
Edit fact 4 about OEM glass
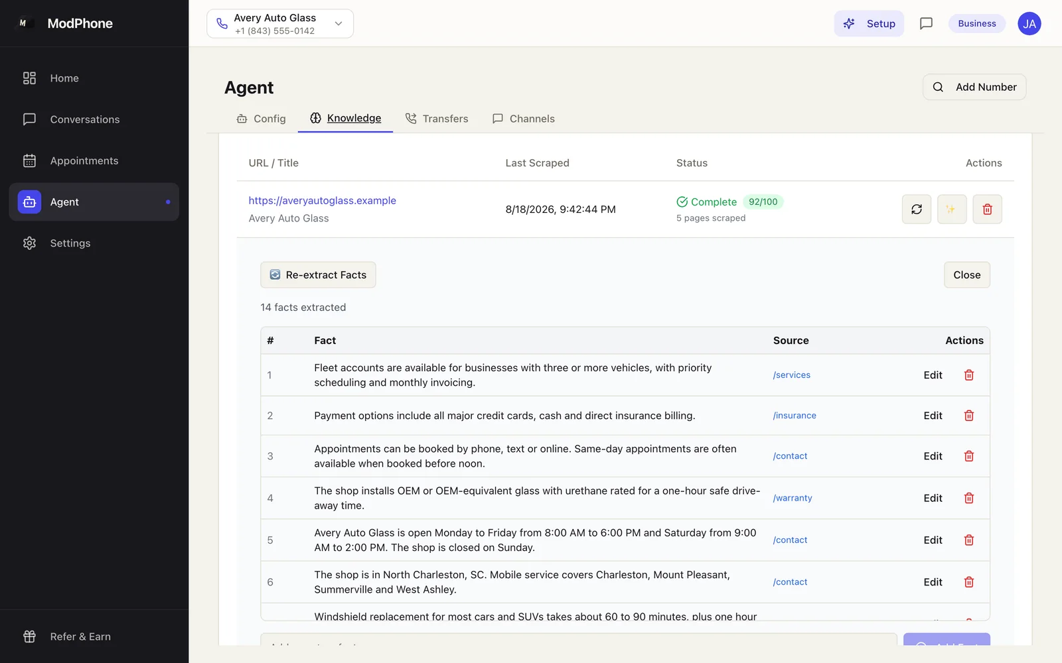933,498
